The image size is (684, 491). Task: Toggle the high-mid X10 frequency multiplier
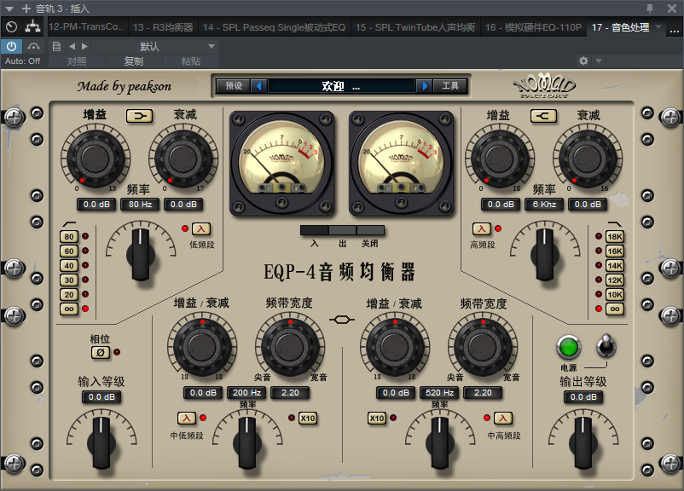pyautogui.click(x=377, y=419)
